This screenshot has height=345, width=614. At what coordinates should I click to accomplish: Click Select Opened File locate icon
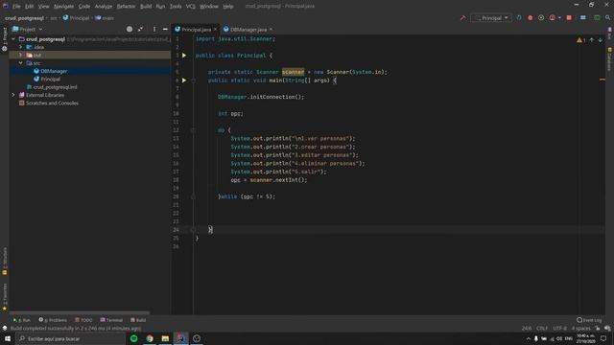(130, 30)
